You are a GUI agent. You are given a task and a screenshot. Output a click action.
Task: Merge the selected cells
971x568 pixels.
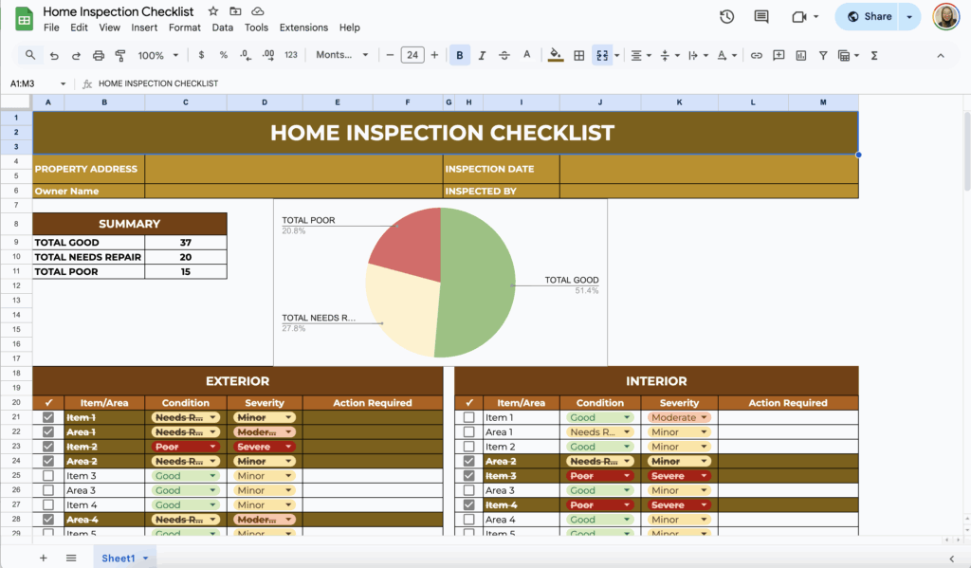(x=603, y=55)
